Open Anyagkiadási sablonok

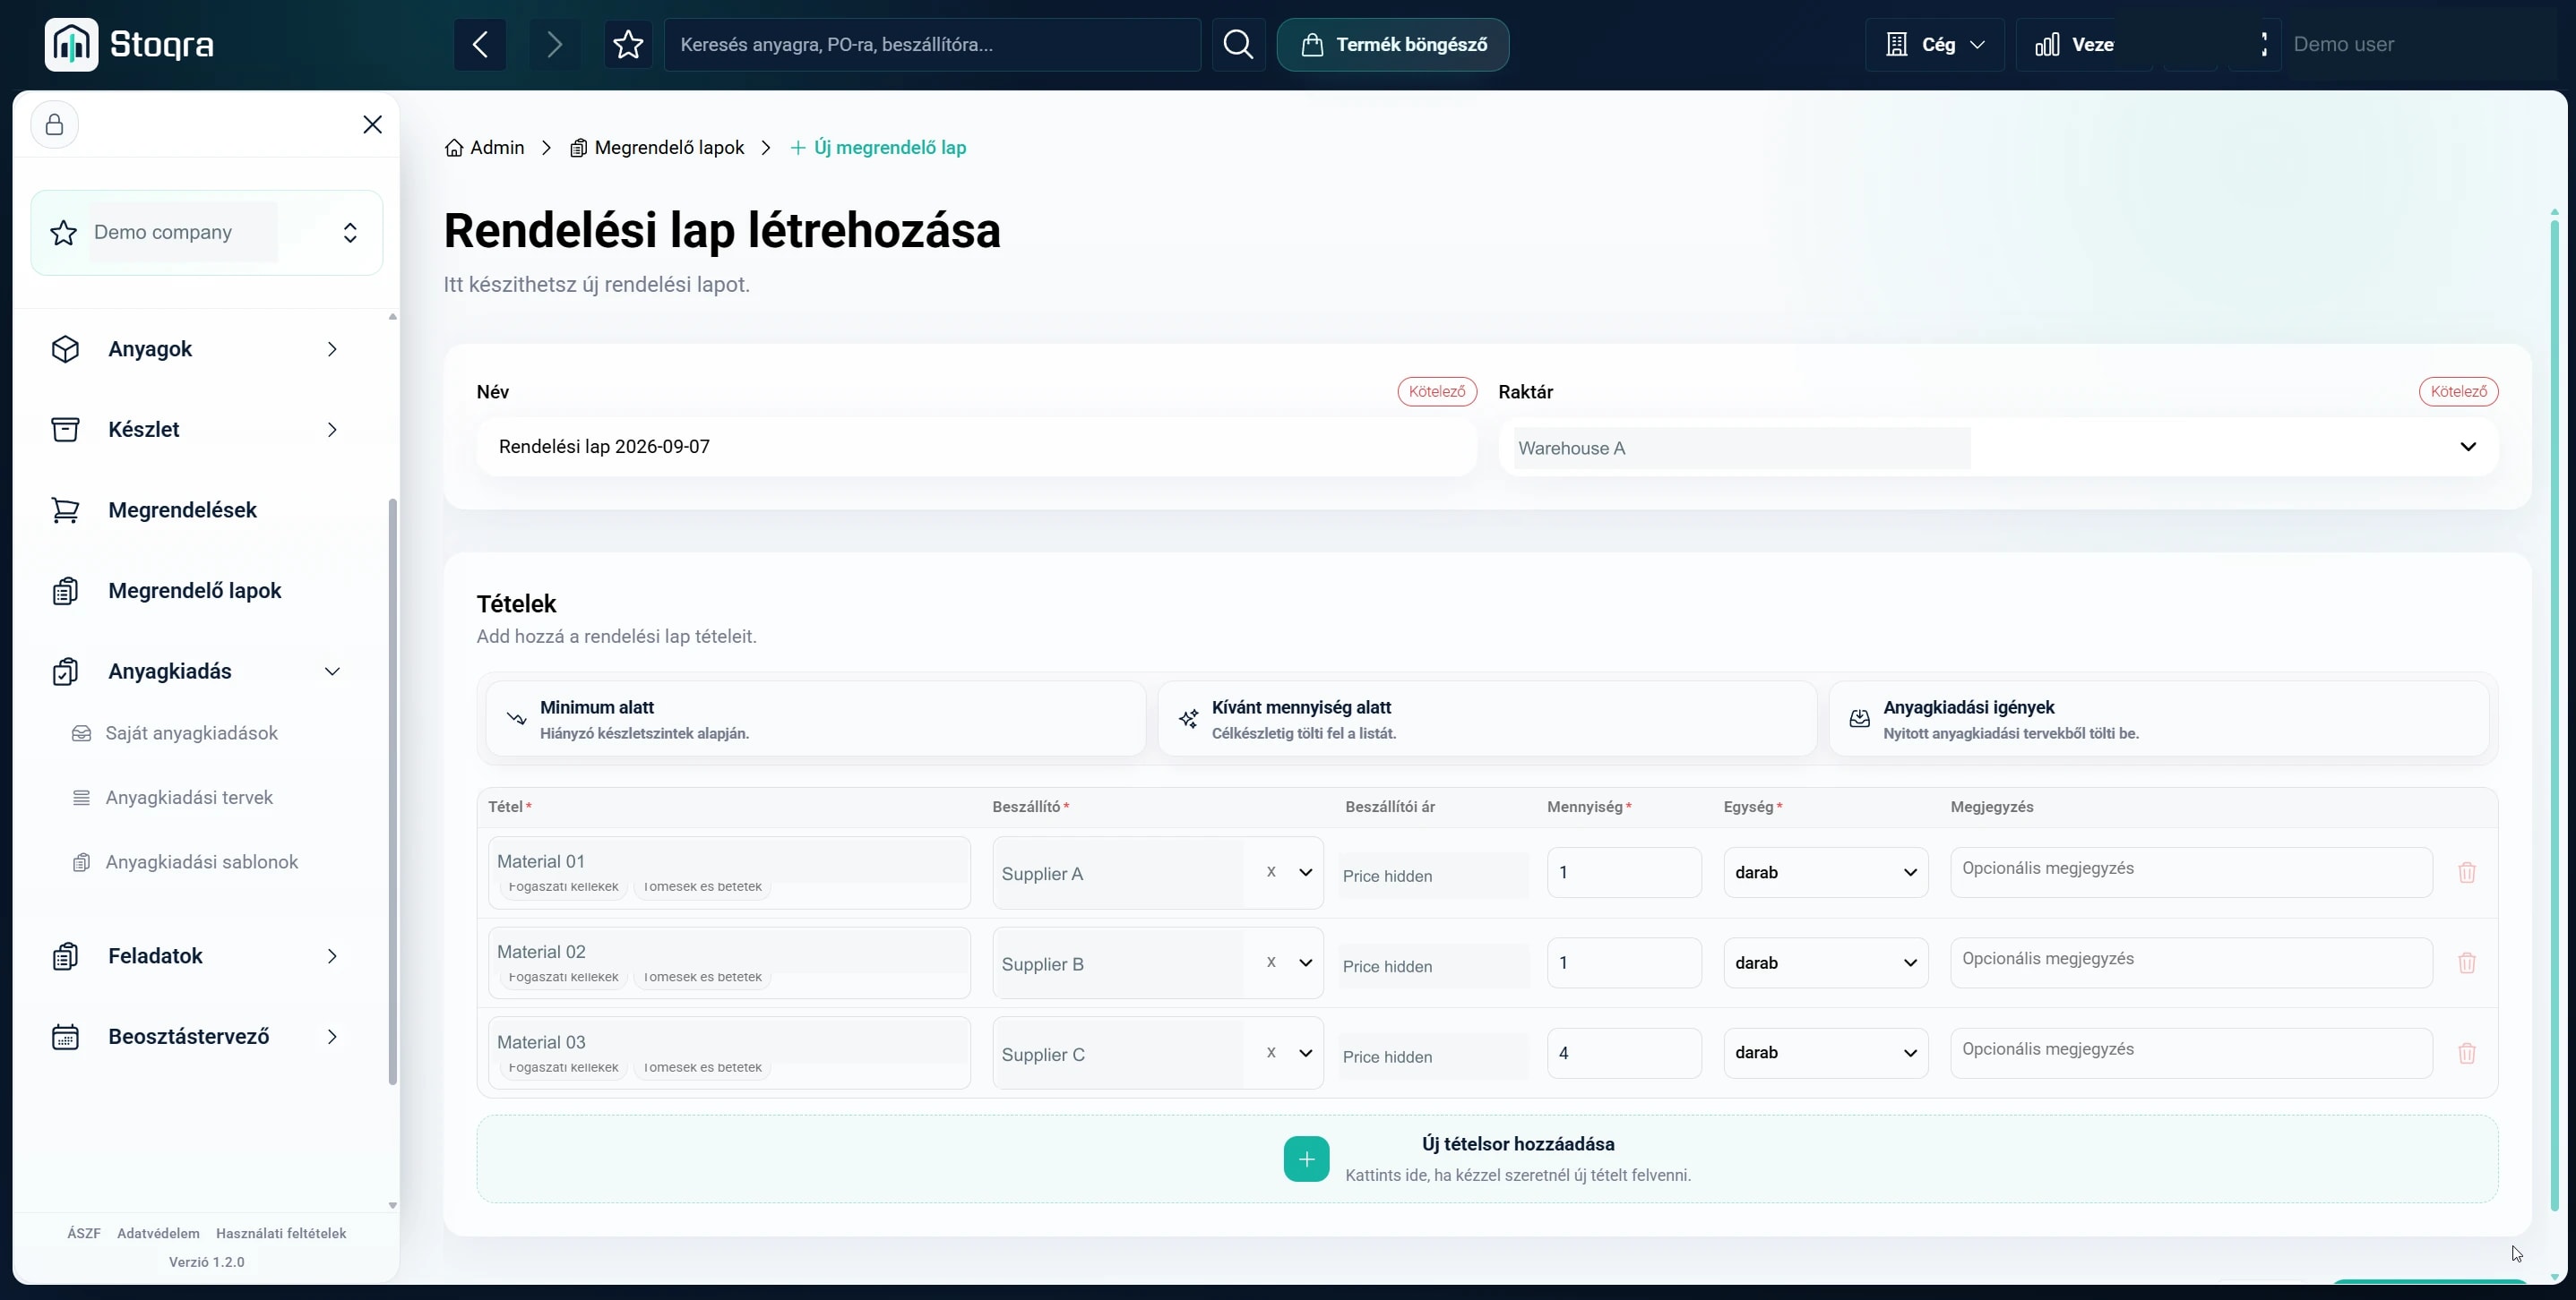tap(186, 862)
